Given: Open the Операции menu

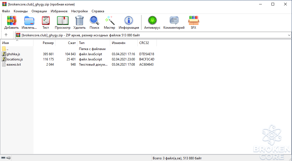Looking at the screenshot, I should click(x=39, y=11).
